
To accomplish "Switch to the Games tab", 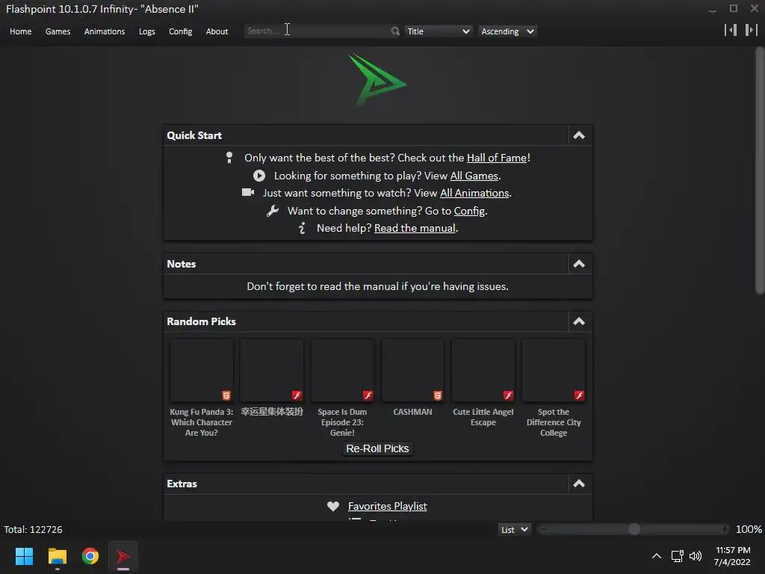I will click(x=58, y=31).
